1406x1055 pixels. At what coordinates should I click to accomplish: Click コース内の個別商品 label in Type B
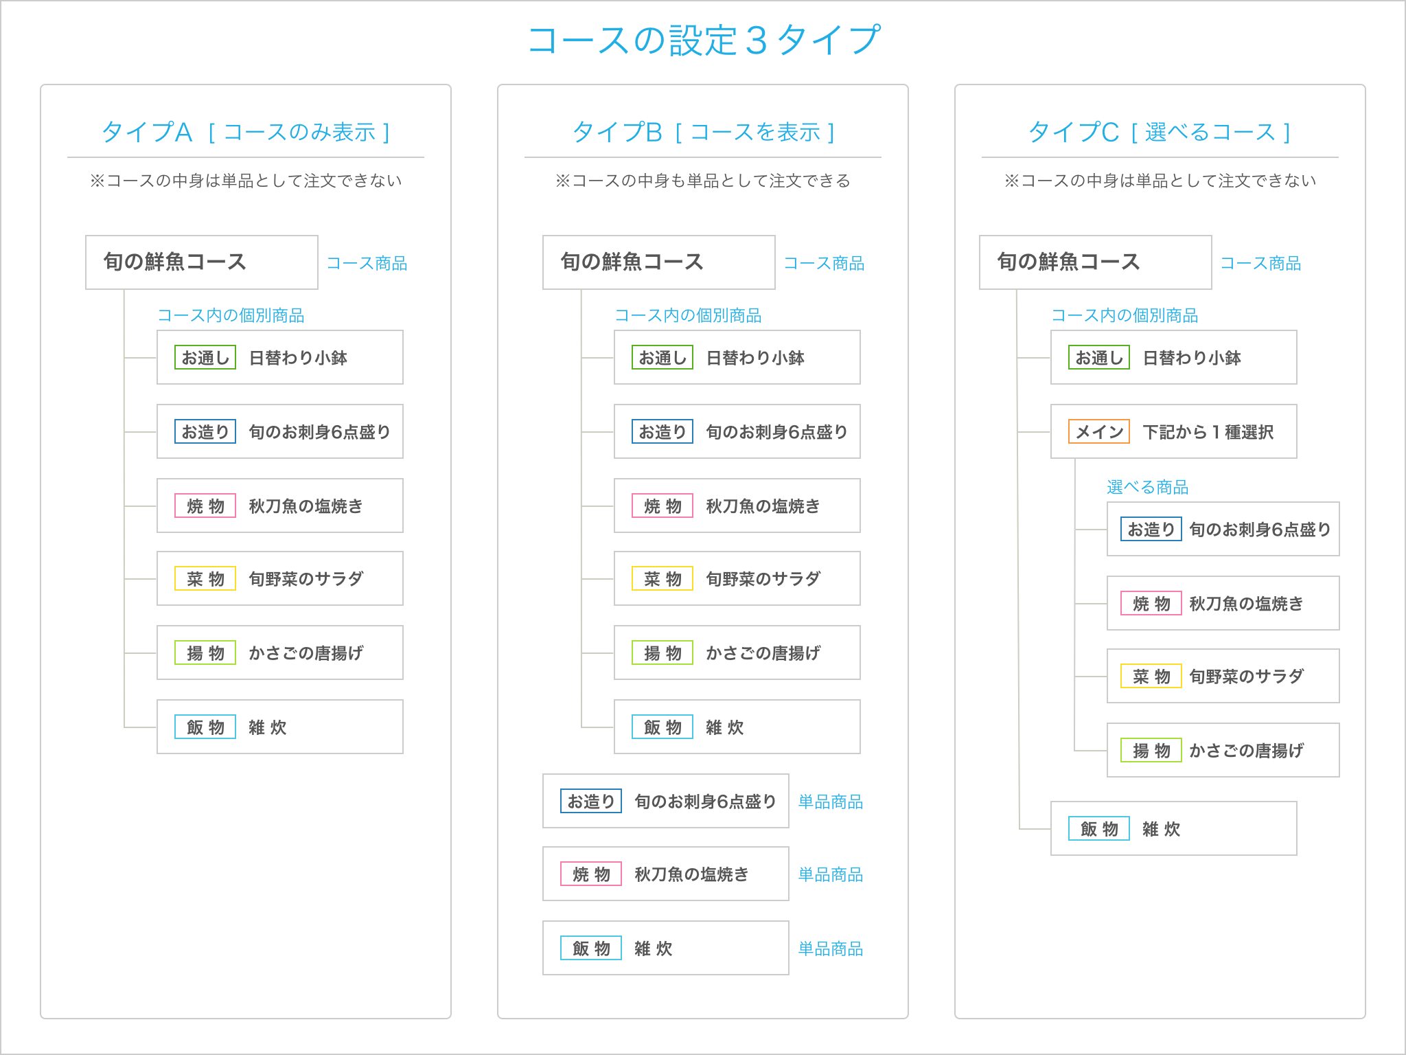[x=688, y=315]
